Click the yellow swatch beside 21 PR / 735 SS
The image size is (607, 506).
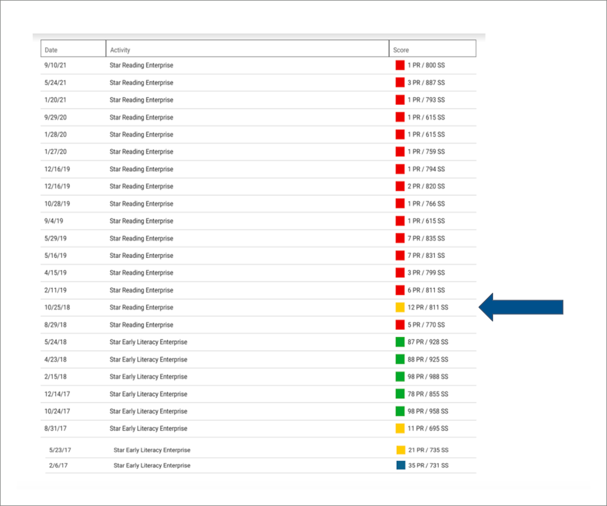[400, 450]
